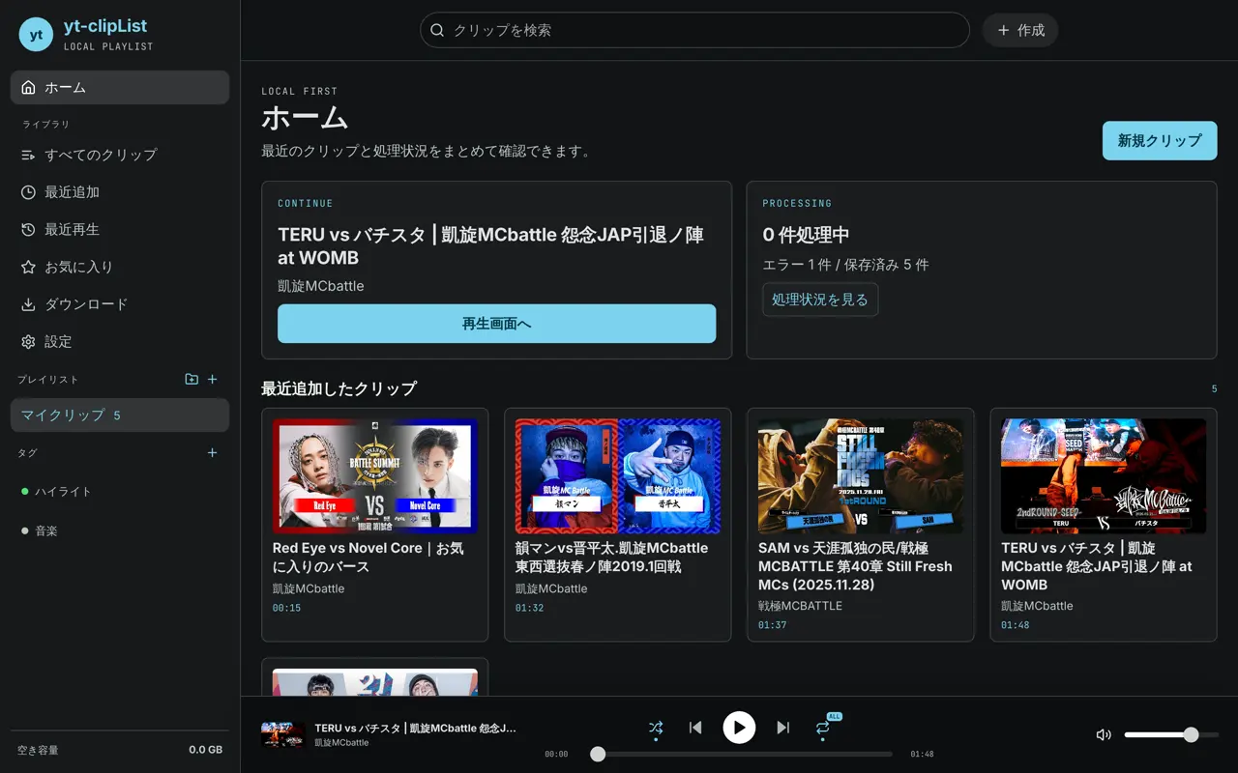
Task: Click the 新規クリップ button
Action: pyautogui.click(x=1160, y=141)
